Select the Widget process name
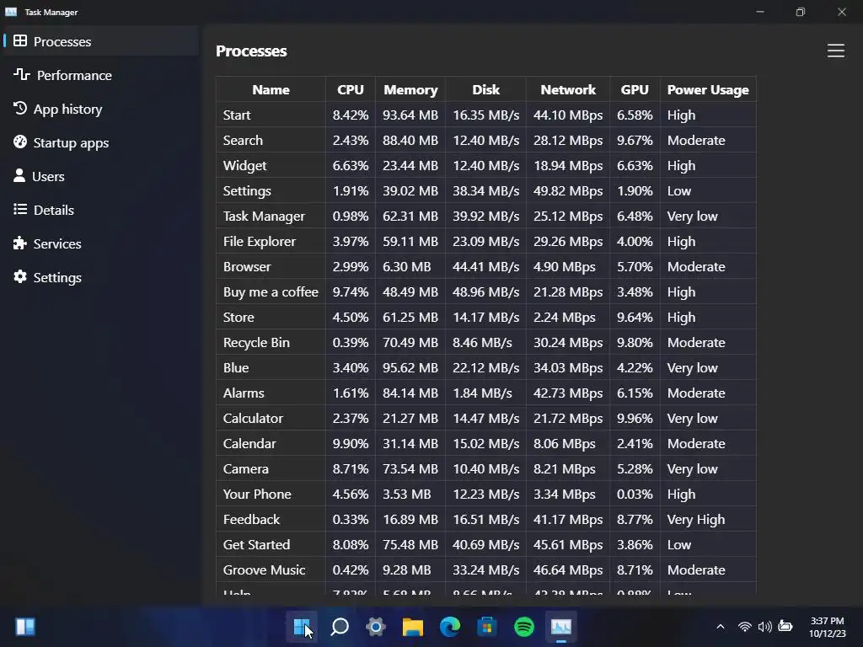The height and width of the screenshot is (647, 863). click(x=245, y=166)
